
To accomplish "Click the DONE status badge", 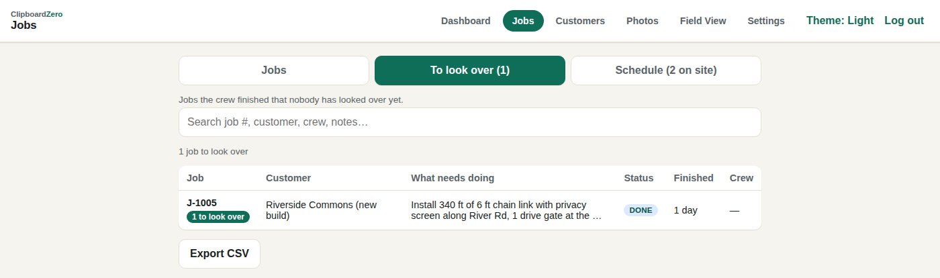I will point(641,210).
